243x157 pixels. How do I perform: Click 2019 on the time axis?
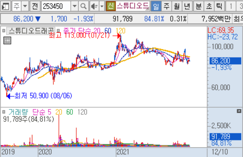click(x=8, y=152)
